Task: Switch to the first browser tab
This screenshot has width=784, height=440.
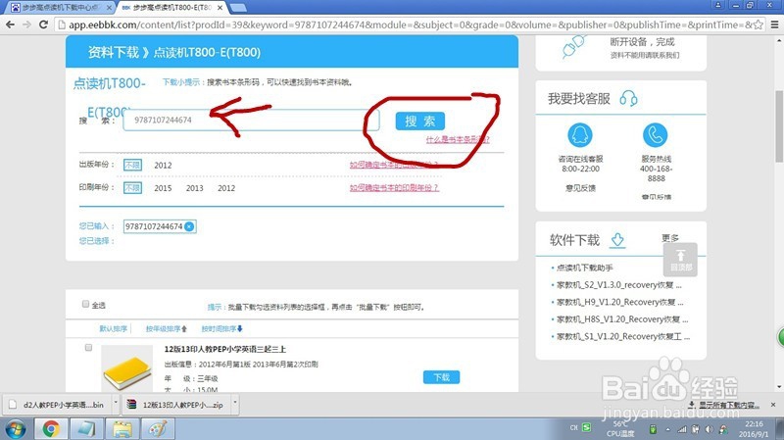Action: pos(58,8)
